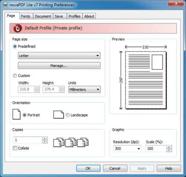The width and height of the screenshot is (186, 177).
Task: Click the Height input field
Action: pos(51,89)
